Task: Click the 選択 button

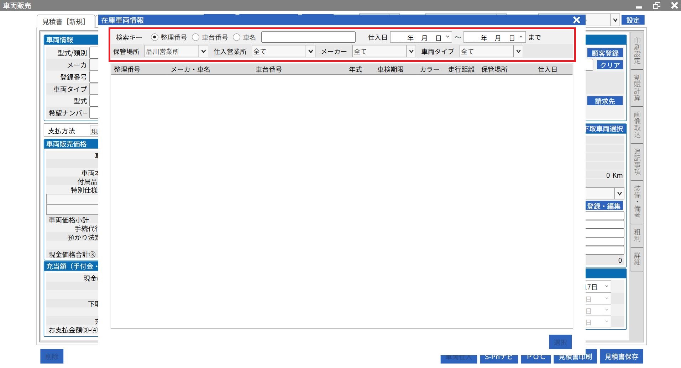Action: coord(560,342)
